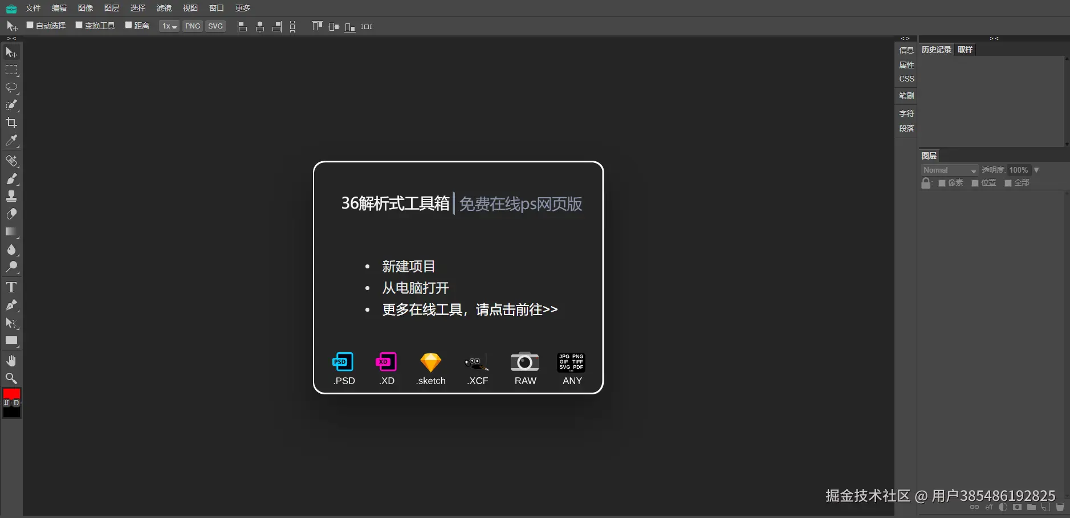Open the 视图 menu
The image size is (1070, 518).
[x=190, y=8]
